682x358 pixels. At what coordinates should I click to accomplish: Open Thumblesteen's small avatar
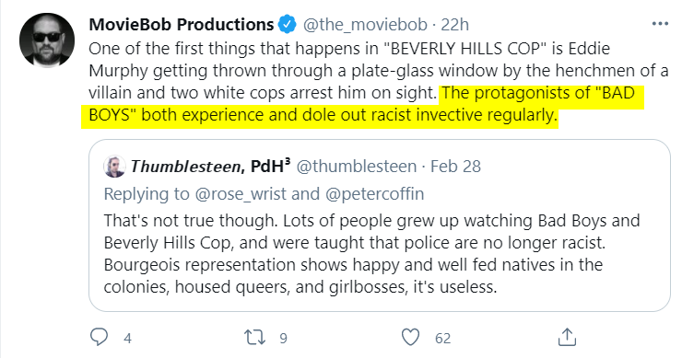115,167
